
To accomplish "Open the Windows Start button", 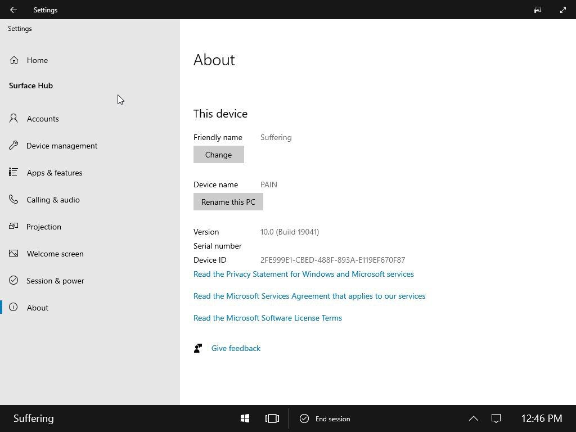I will coord(245,418).
